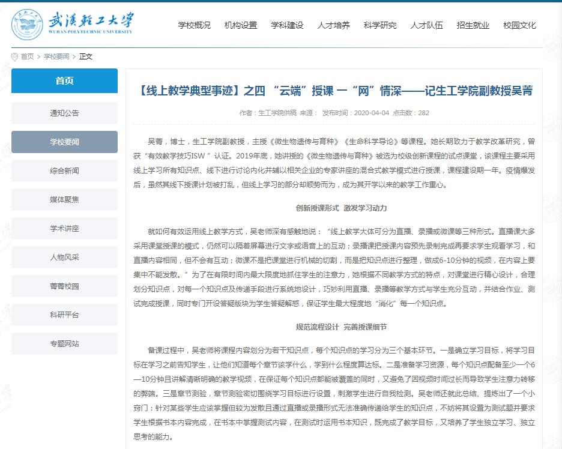The width and height of the screenshot is (562, 449).
Task: Open the 人才培养 navigation item
Action: (x=333, y=25)
